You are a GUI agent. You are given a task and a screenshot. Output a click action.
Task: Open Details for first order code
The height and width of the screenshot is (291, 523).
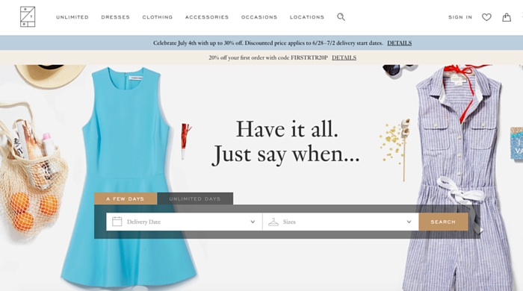[344, 57]
